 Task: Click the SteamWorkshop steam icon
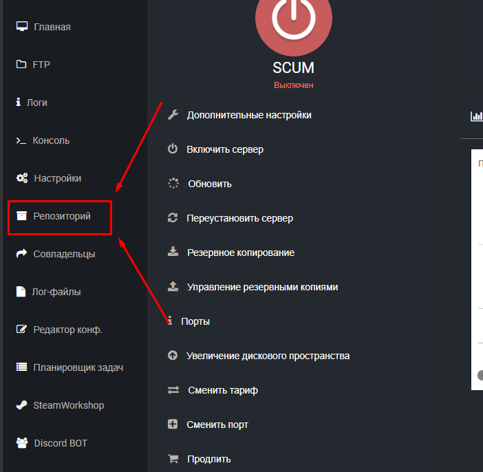pyautogui.click(x=21, y=405)
